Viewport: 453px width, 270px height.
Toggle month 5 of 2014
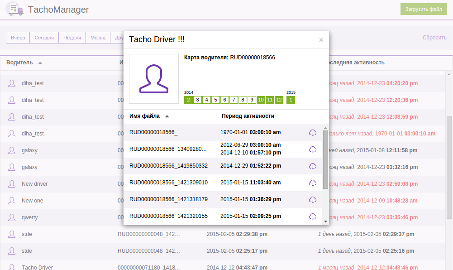click(x=215, y=100)
